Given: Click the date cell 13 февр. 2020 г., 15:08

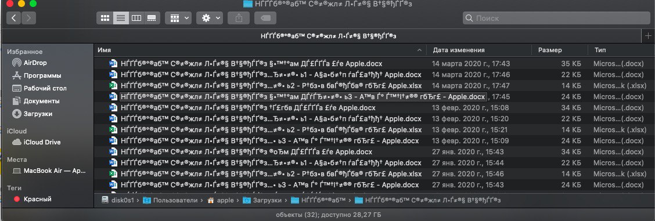Looking at the screenshot, I should click(x=470, y=107).
